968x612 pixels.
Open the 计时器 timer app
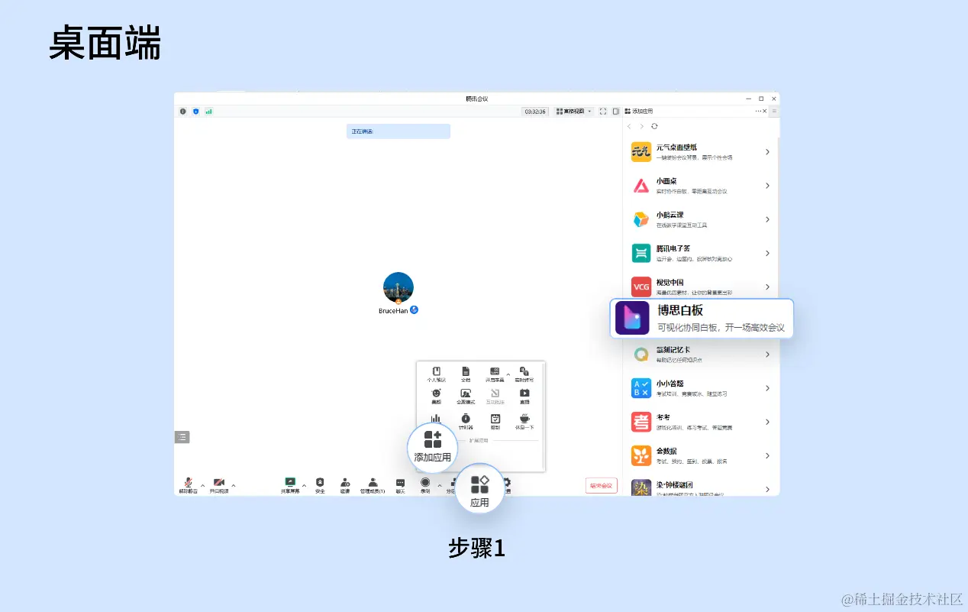(x=466, y=419)
